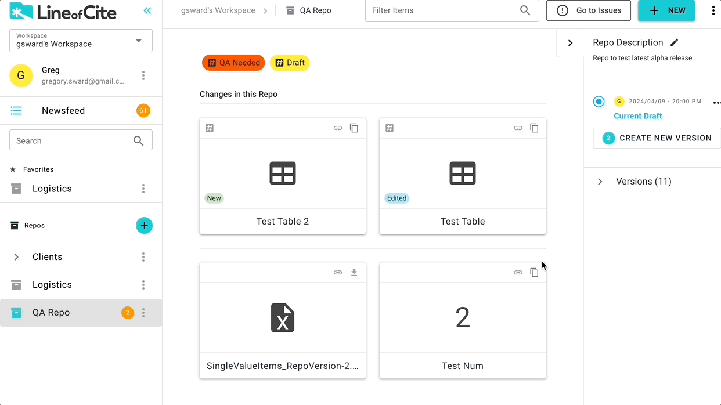721x405 pixels.
Task: Open the Newsfeed from sidebar
Action: click(63, 111)
